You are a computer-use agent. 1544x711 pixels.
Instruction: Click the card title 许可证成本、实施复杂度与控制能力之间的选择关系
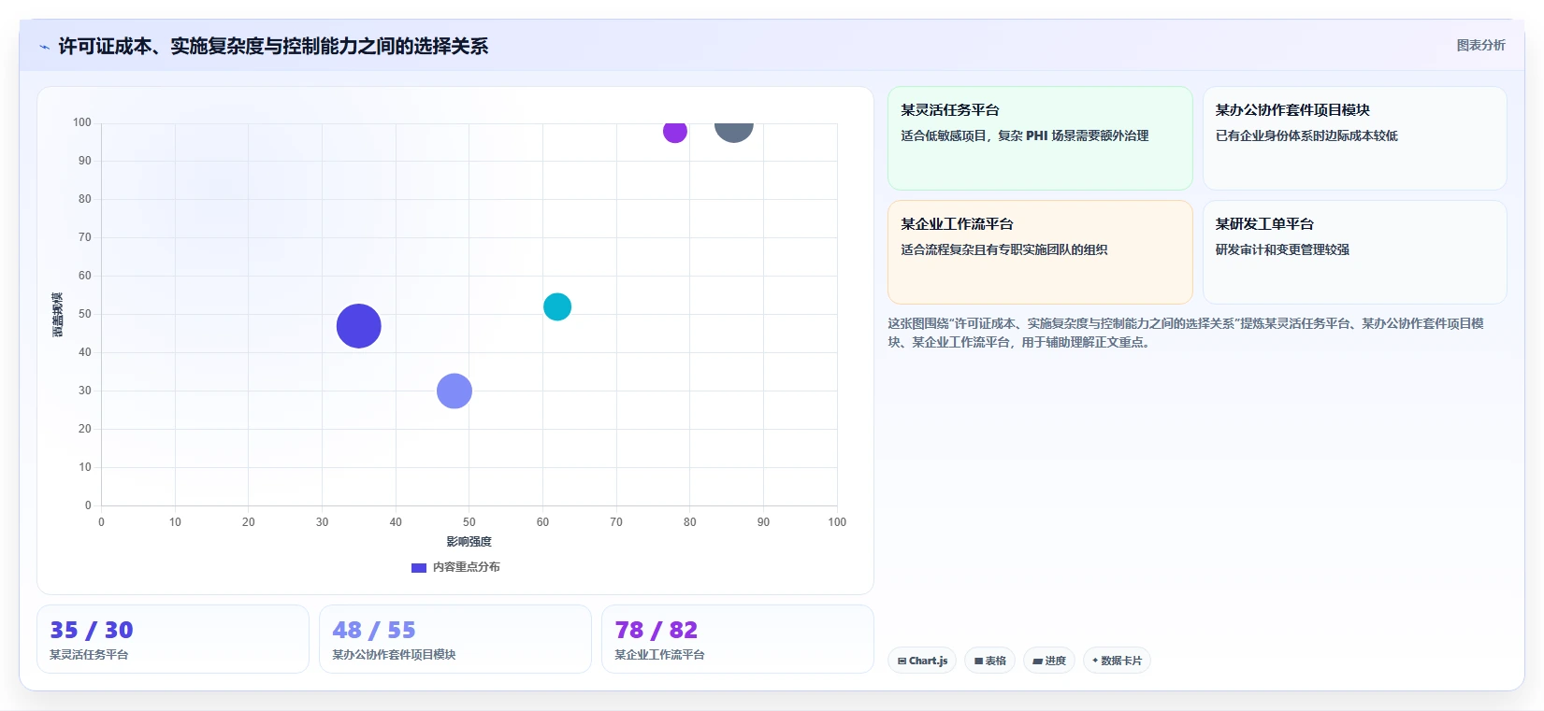tap(273, 46)
